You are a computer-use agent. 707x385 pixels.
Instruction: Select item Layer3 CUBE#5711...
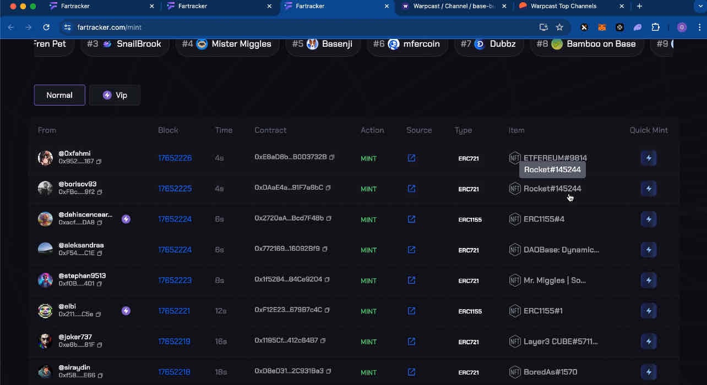tap(561, 342)
